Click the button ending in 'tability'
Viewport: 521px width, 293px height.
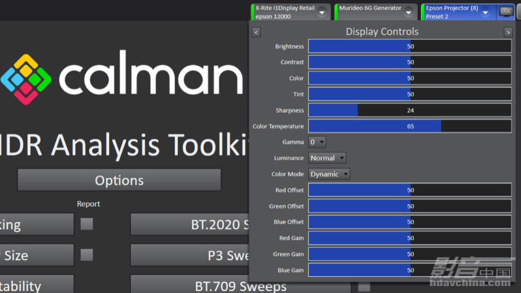37,285
